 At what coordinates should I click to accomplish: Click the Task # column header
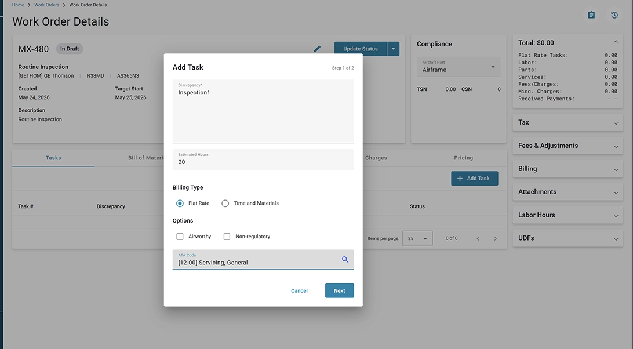(26, 206)
